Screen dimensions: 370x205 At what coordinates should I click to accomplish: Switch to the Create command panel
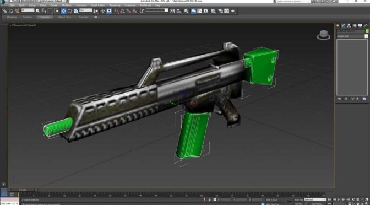tap(338, 25)
